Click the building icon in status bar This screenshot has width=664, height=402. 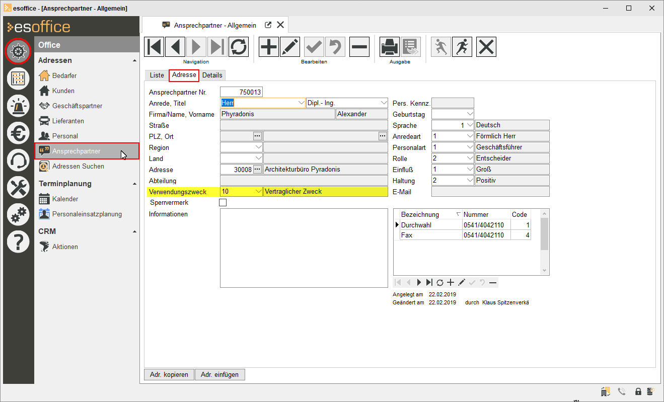pos(606,391)
